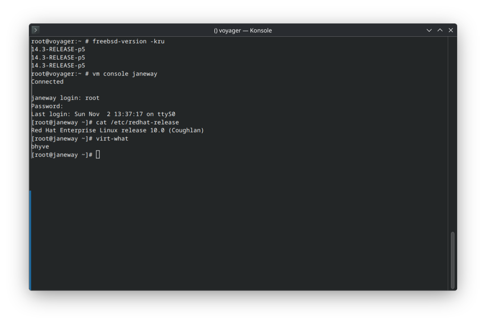Click the third '14.3-RELEASE-p5' output line

point(58,66)
